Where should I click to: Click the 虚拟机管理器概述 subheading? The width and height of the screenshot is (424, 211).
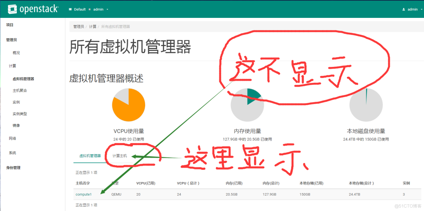(x=107, y=79)
